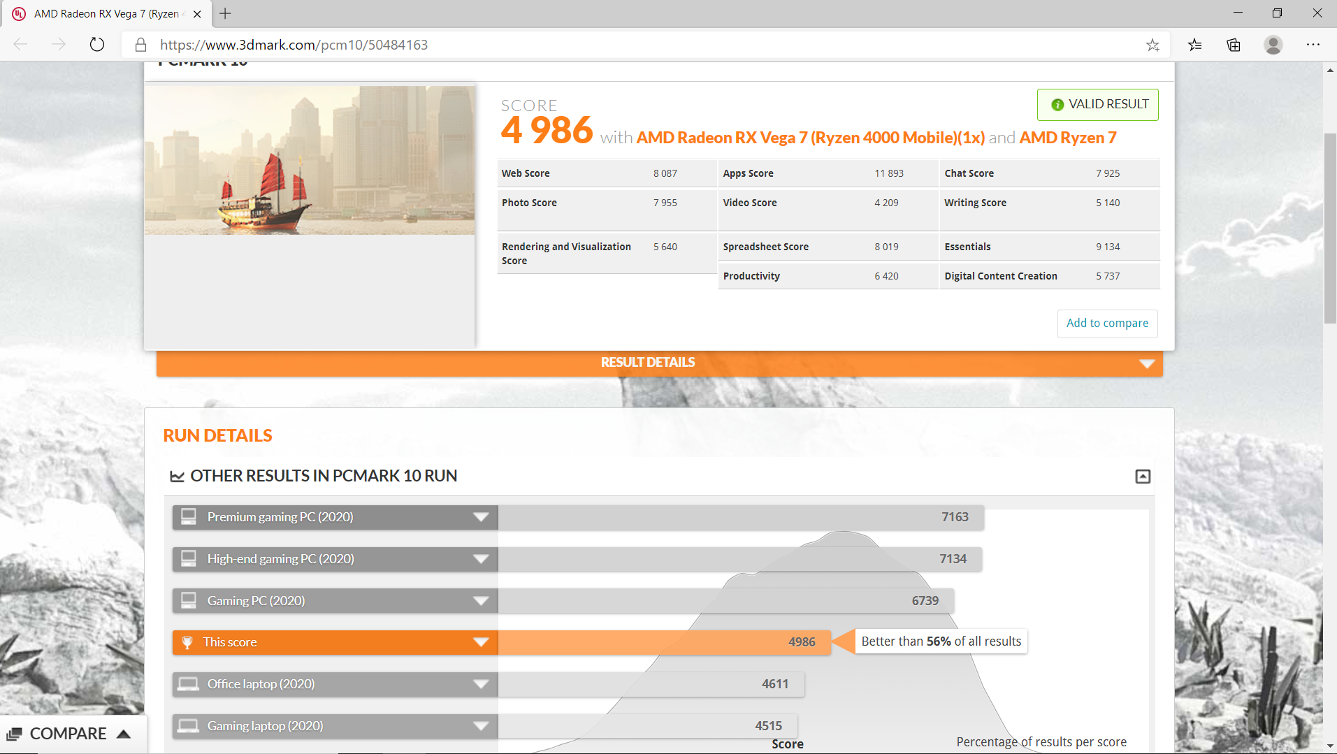Click the chart icon beside OTHER RESULTS heading
Screen dimensions: 1337x754
click(179, 476)
